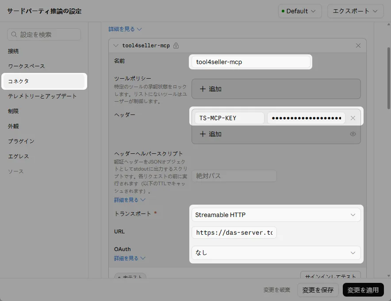
Task: Select ソース in the sidebar
Action: (x=16, y=171)
